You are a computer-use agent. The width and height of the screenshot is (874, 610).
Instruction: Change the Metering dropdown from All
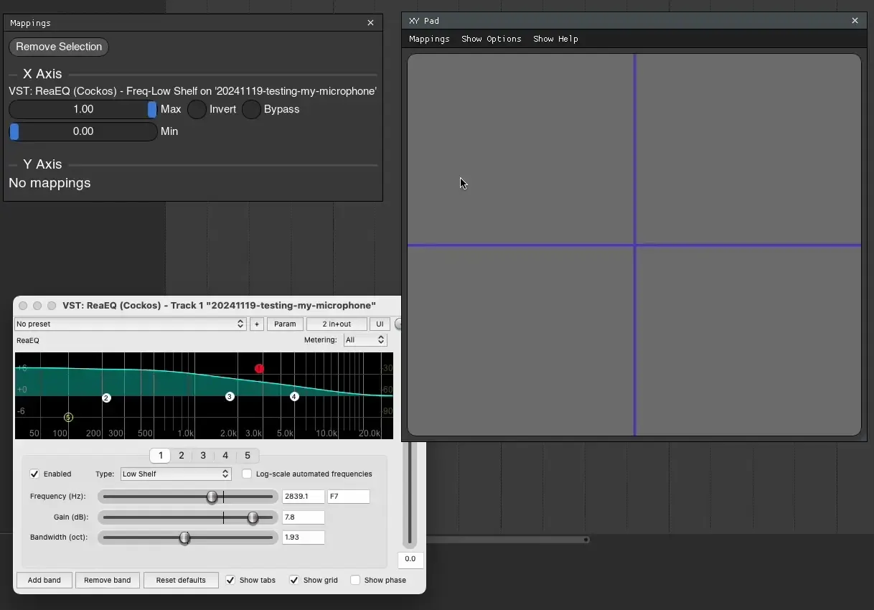(365, 339)
